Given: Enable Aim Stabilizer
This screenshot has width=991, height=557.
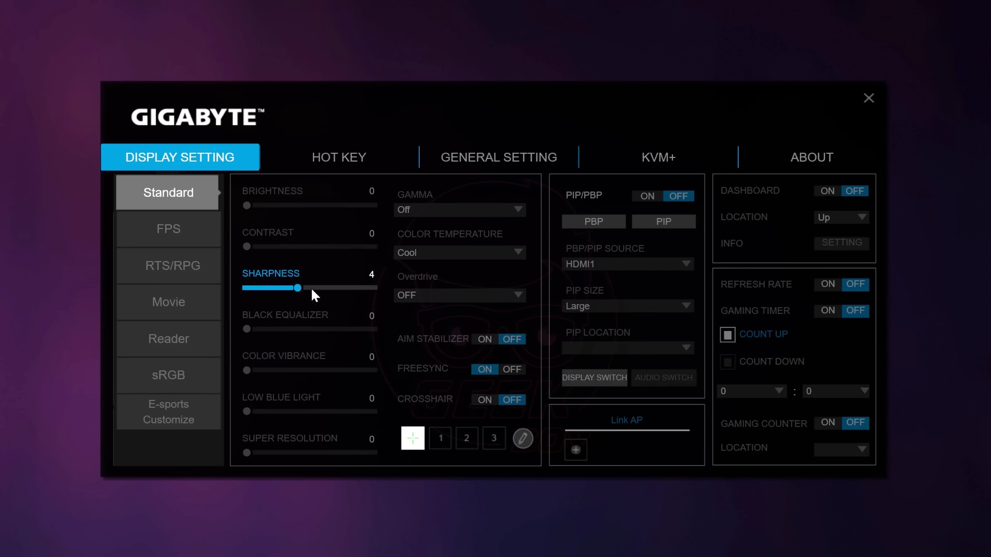Looking at the screenshot, I should click(x=485, y=339).
